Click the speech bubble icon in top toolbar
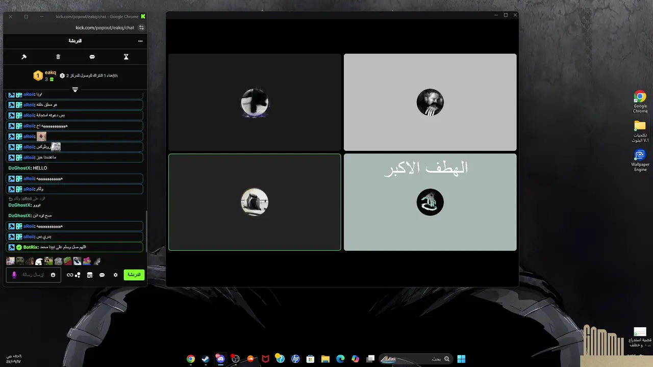 click(92, 57)
